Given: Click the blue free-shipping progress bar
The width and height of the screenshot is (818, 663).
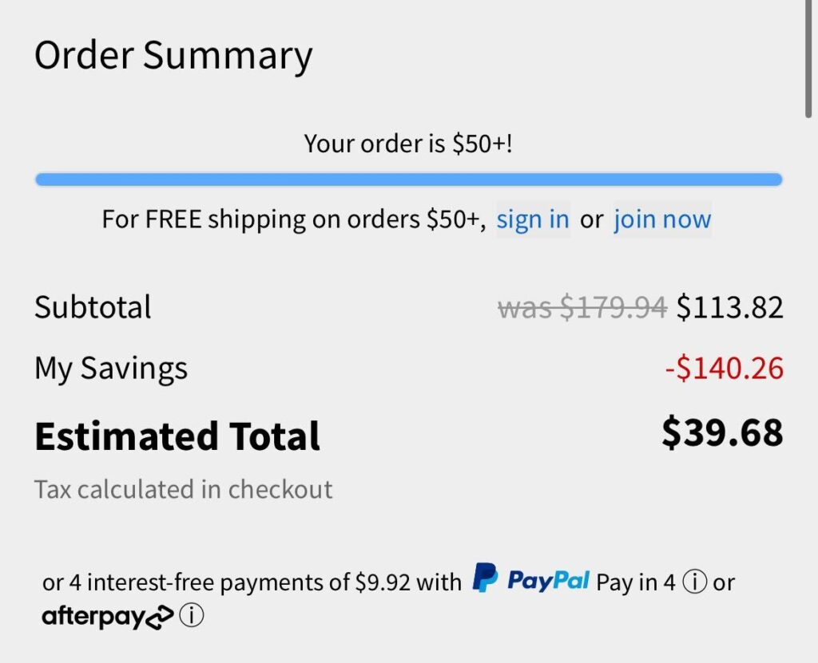Looking at the screenshot, I should coord(408,180).
